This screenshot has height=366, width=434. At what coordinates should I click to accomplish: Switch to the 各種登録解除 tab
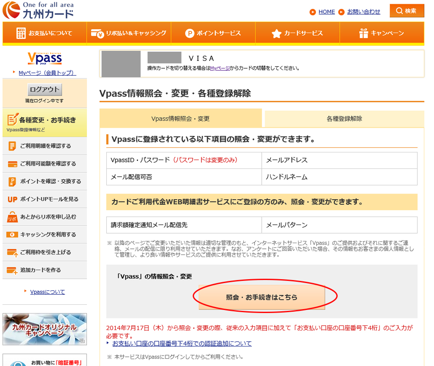pos(344,119)
